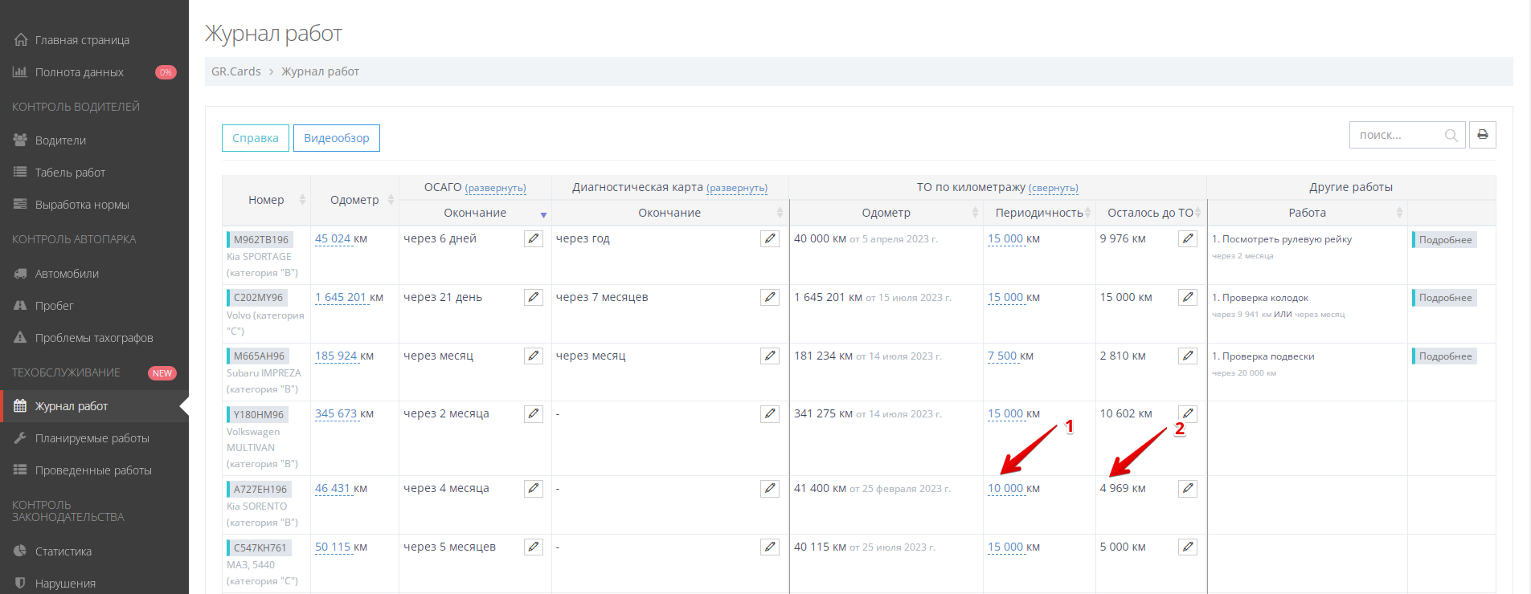Click the Справка button

[255, 138]
